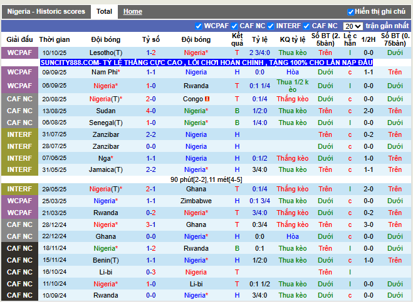This screenshot has width=413, height=302.
Task: Click the INTERF badge on the 29/05/25 row
Action: tap(19, 189)
